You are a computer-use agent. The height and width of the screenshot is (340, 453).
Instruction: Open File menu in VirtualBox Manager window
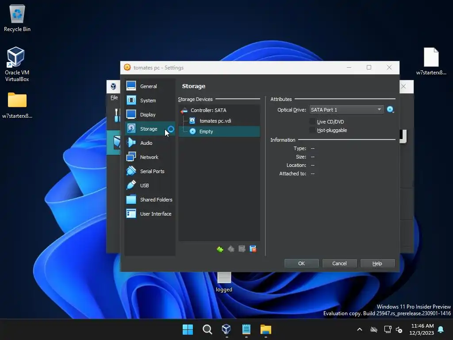pos(114,98)
